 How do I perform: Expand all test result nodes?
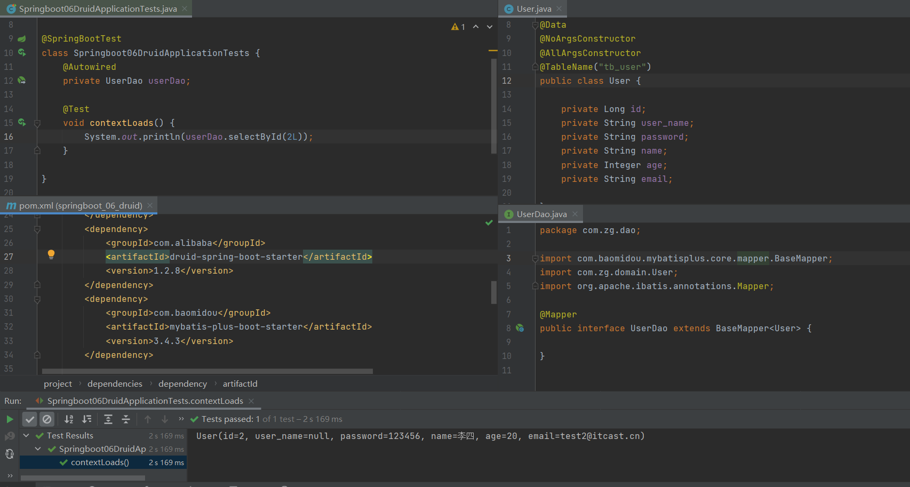pos(108,419)
